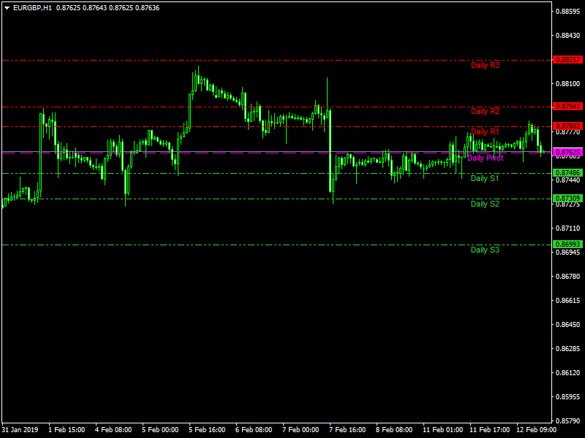
Task: Select the Daily R3 label
Action: click(x=485, y=66)
